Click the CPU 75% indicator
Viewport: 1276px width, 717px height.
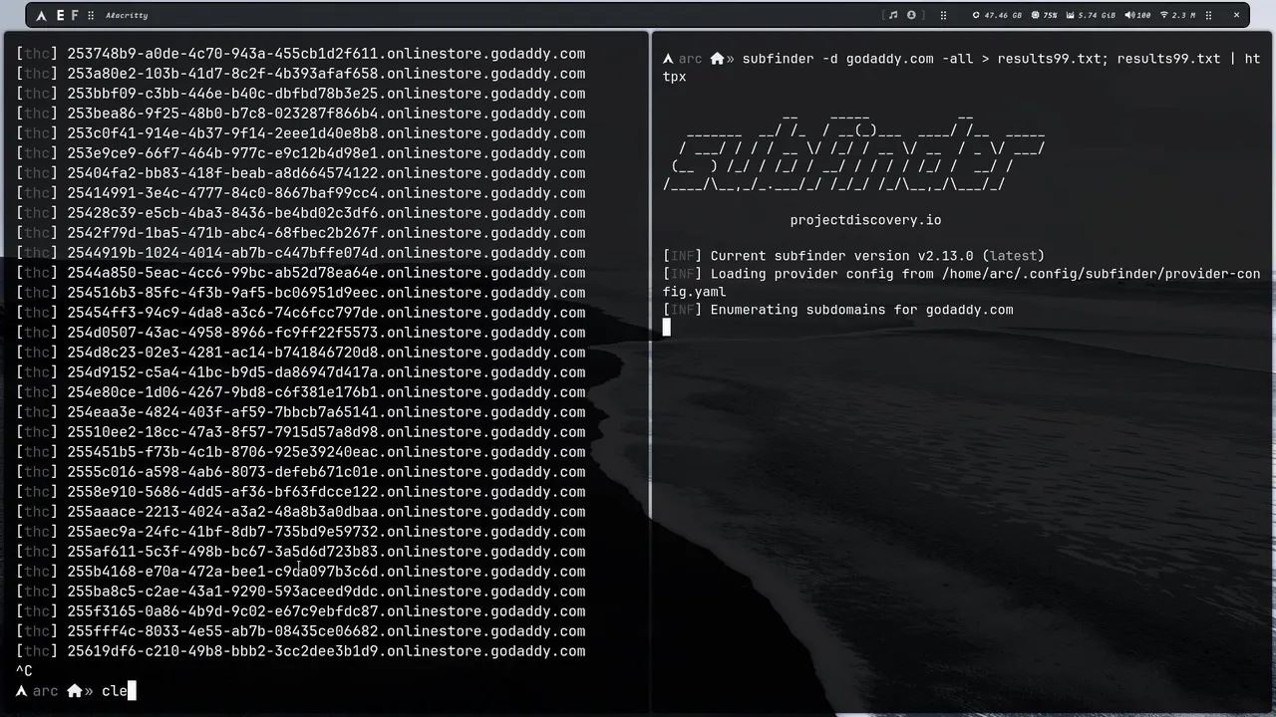tap(1044, 15)
